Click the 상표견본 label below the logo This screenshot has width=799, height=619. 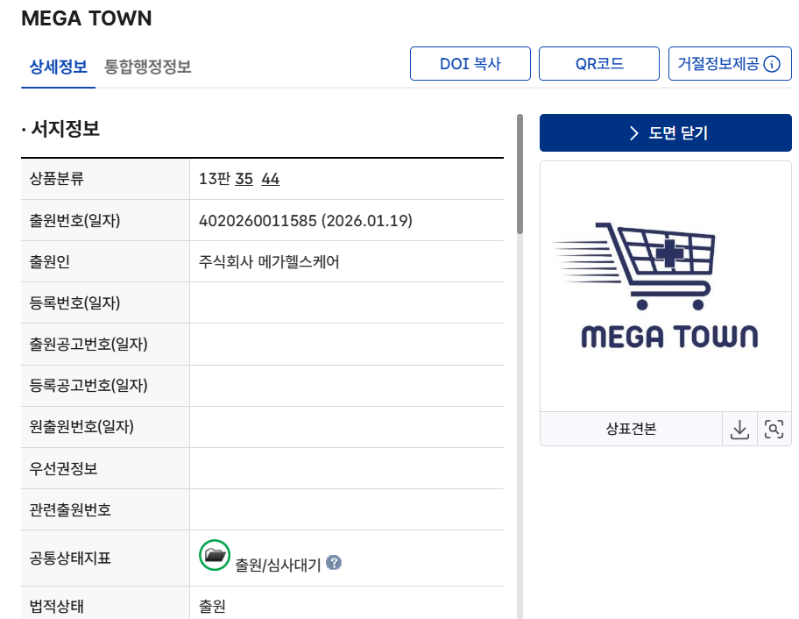(x=631, y=429)
